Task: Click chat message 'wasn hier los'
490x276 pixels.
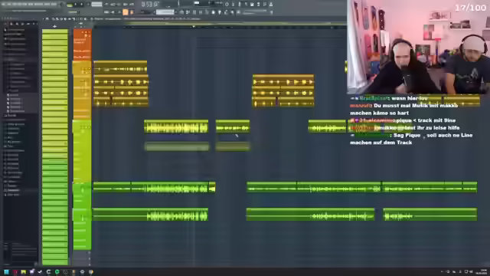Action: (x=409, y=98)
